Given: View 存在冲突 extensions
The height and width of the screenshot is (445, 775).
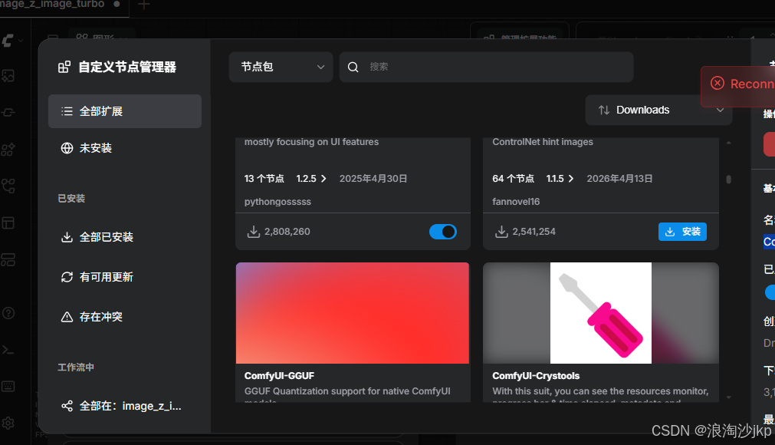Looking at the screenshot, I should [124, 317].
